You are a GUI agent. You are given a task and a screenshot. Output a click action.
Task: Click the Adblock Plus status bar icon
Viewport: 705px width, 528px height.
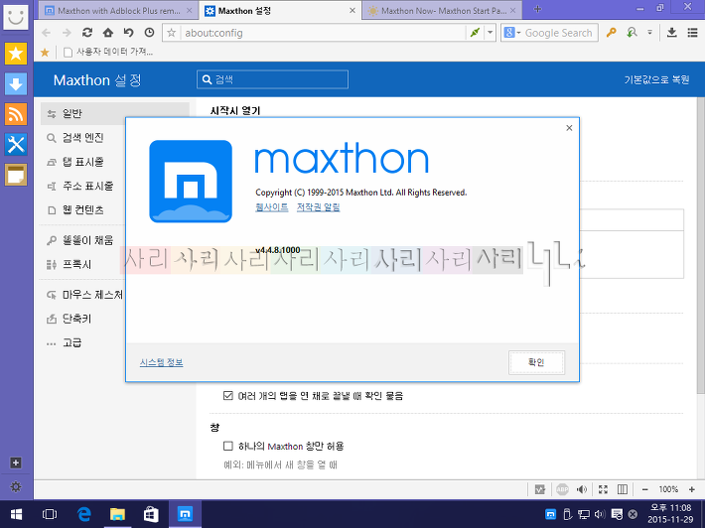click(x=562, y=489)
